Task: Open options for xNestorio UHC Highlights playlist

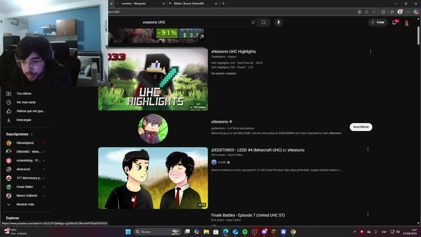Action: point(370,51)
